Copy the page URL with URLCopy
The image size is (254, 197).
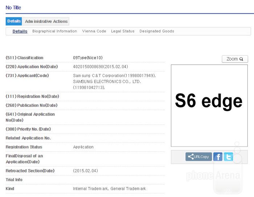[x=198, y=157]
